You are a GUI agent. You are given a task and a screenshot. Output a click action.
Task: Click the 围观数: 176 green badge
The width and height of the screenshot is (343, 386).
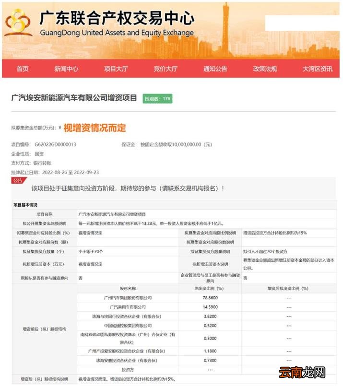[x=157, y=99]
